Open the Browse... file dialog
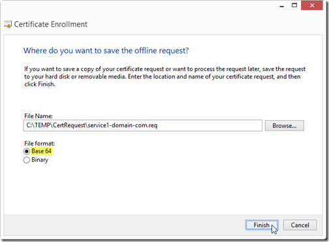Viewport: 329px width, 242px height. coord(285,126)
